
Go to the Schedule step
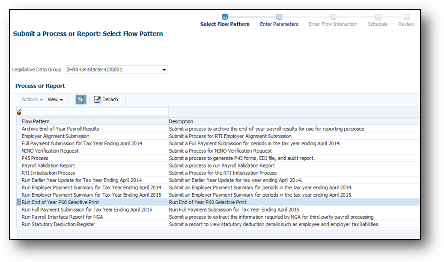point(378,24)
